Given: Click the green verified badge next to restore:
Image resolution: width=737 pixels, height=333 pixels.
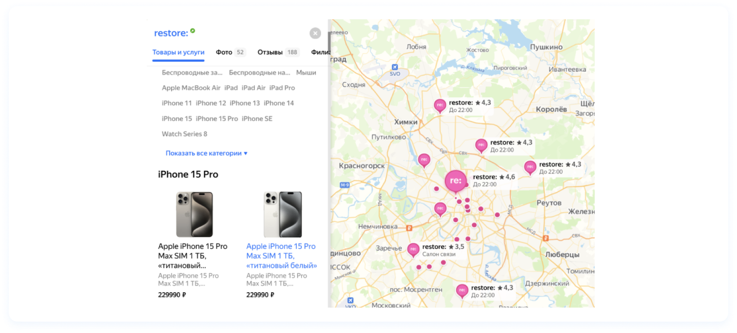Looking at the screenshot, I should 193,31.
